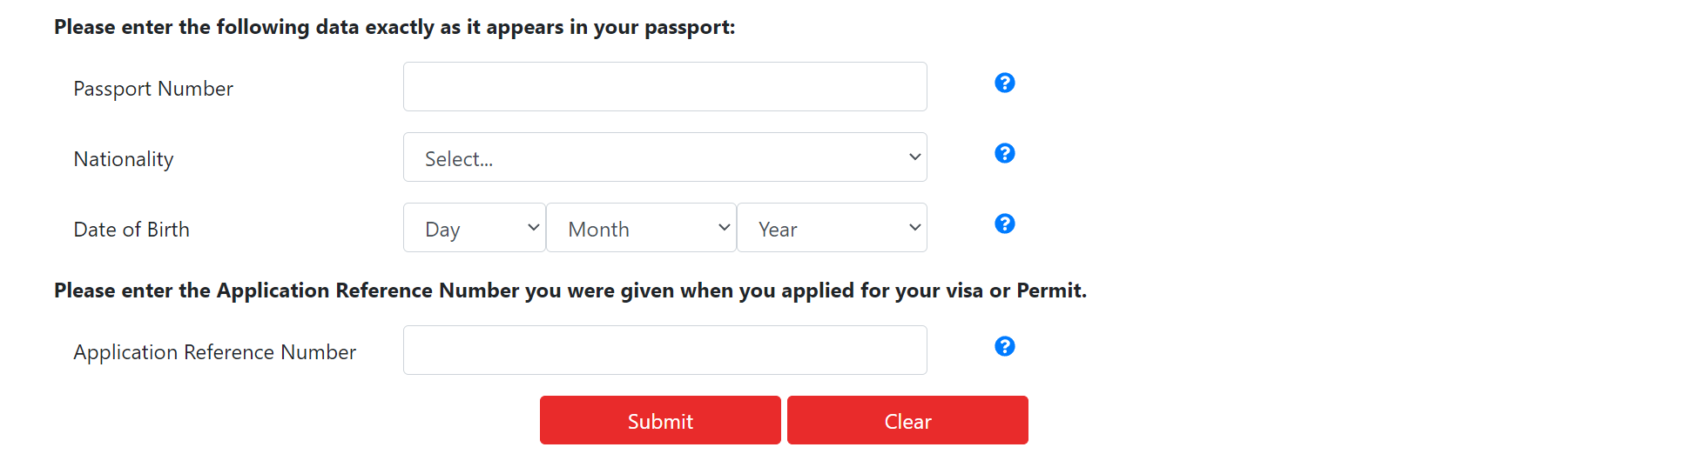This screenshot has height=454, width=1706.
Task: Click the Nationality label text
Action: point(124,159)
